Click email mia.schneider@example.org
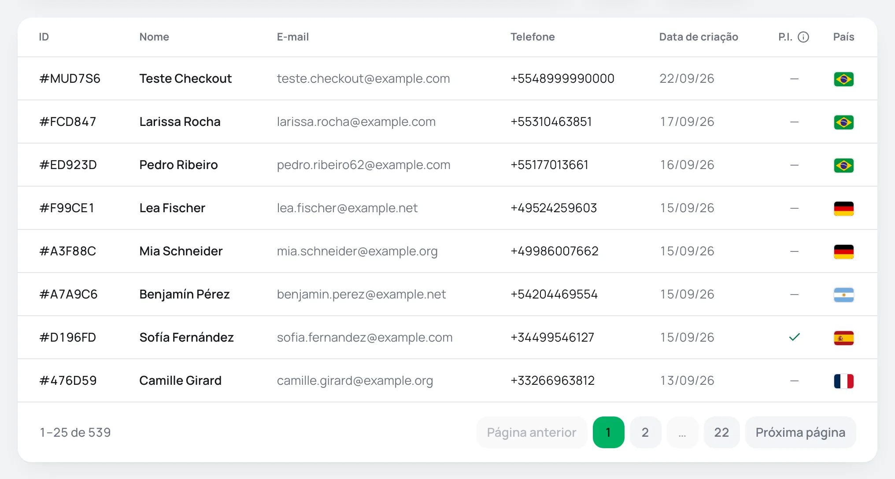Image resolution: width=895 pixels, height=479 pixels. pyautogui.click(x=357, y=251)
